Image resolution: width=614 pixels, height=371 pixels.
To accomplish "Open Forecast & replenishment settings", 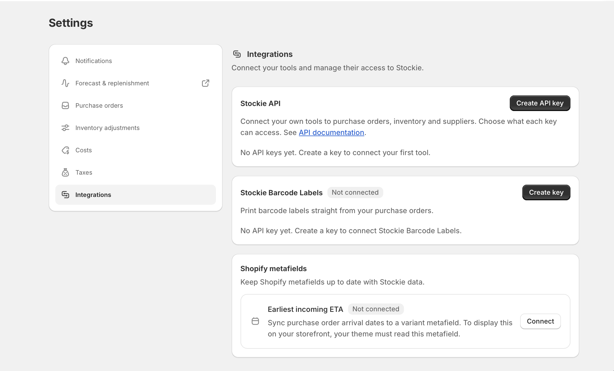I will pyautogui.click(x=135, y=83).
